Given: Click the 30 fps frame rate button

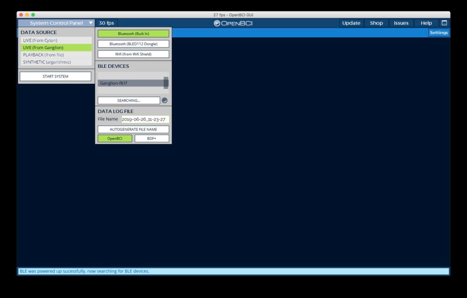Looking at the screenshot, I should [106, 23].
